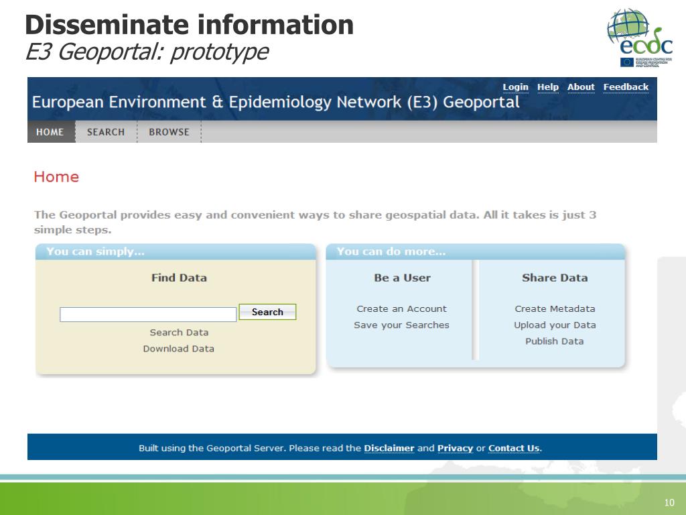Image resolution: width=686 pixels, height=515 pixels.
Task: Click the Feedback link
Action: tap(626, 87)
